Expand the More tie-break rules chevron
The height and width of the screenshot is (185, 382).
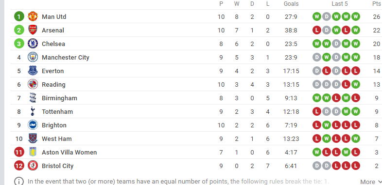tap(379, 182)
